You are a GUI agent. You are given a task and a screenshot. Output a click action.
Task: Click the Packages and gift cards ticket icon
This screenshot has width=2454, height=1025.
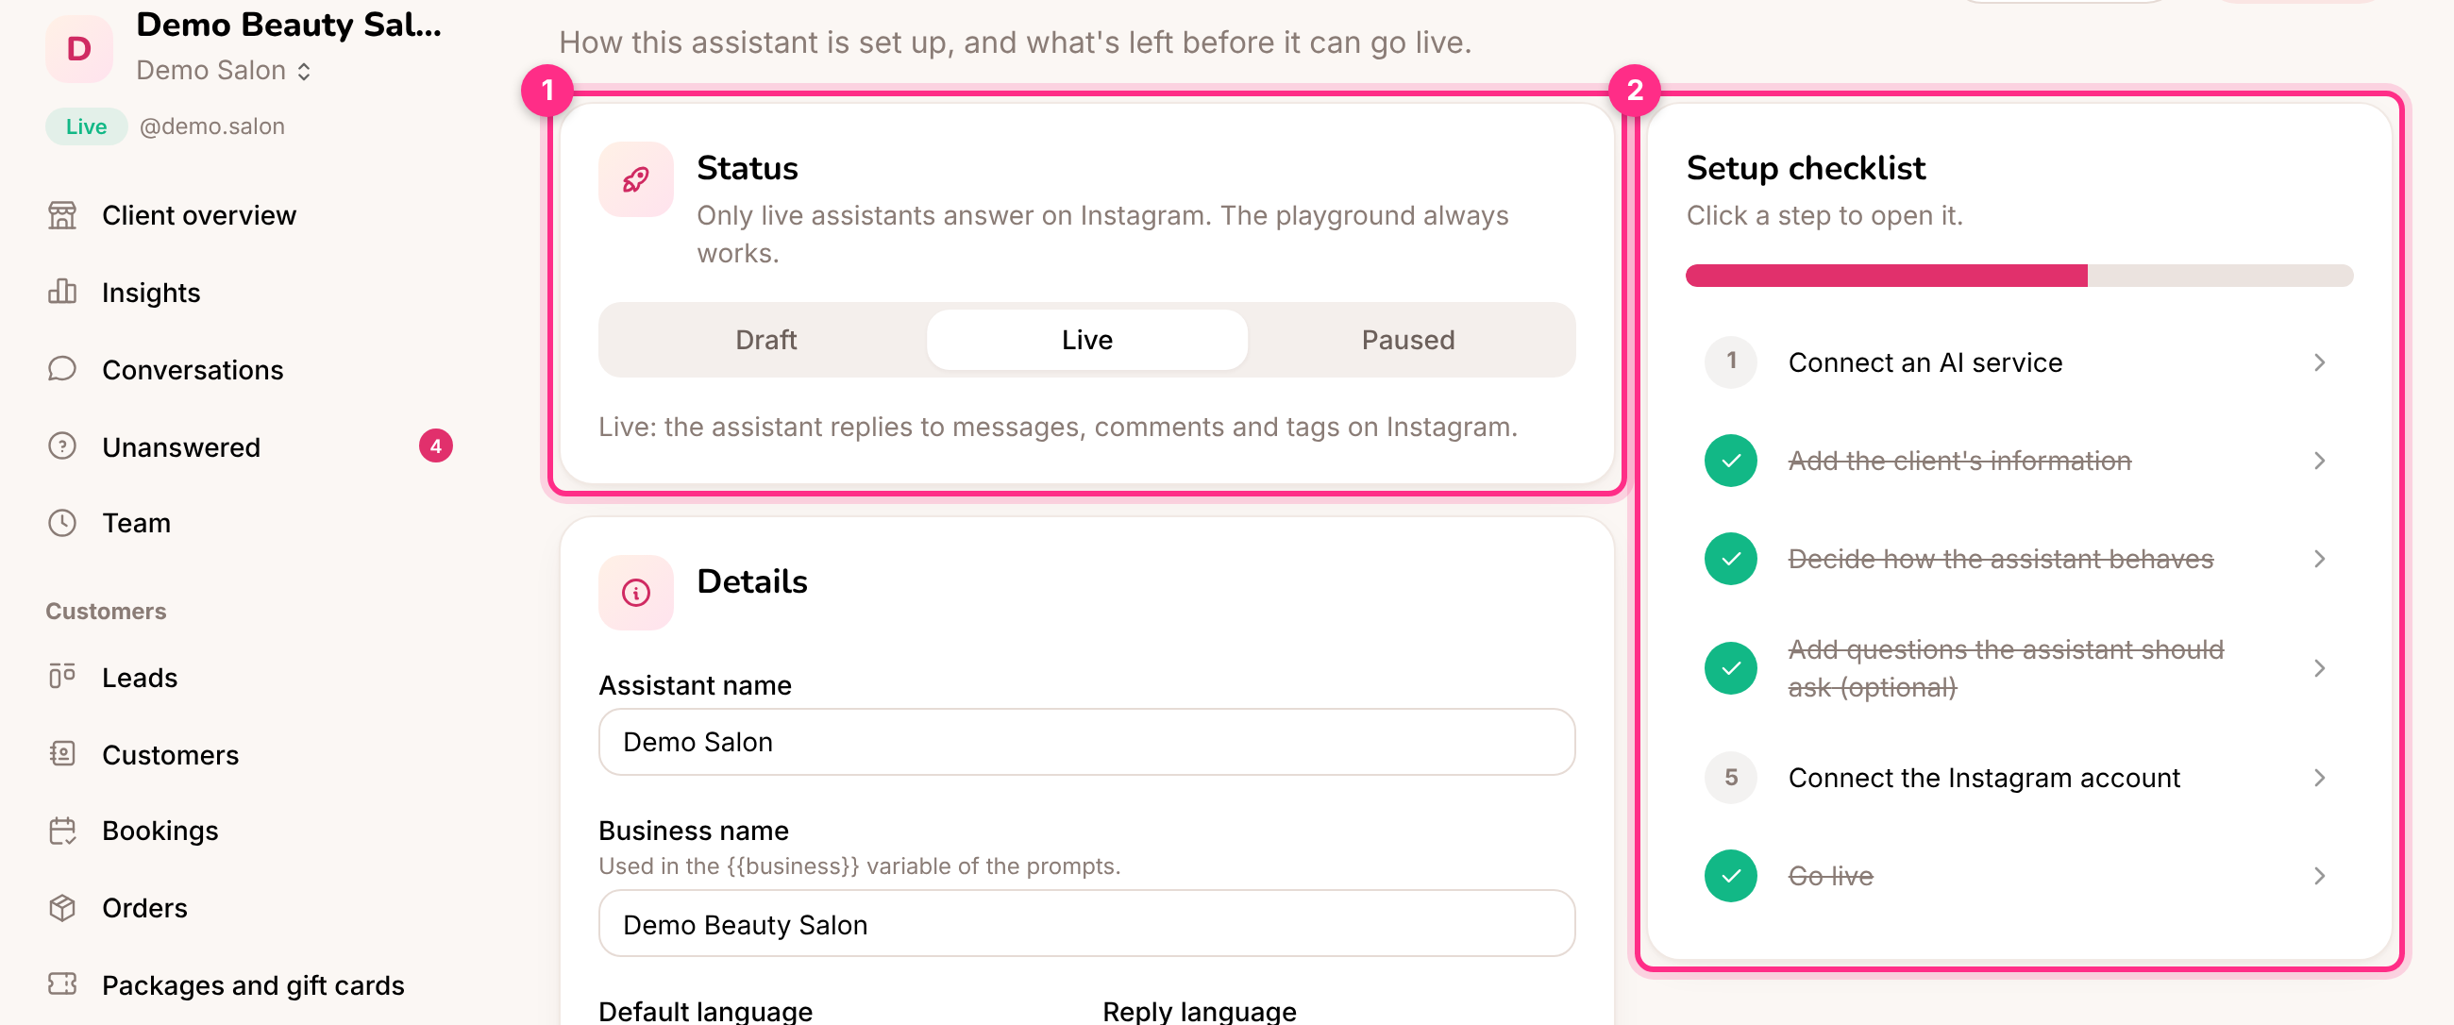click(x=62, y=984)
